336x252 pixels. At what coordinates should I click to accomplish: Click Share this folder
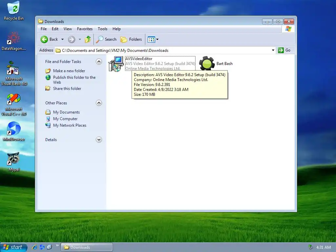pos(67,89)
